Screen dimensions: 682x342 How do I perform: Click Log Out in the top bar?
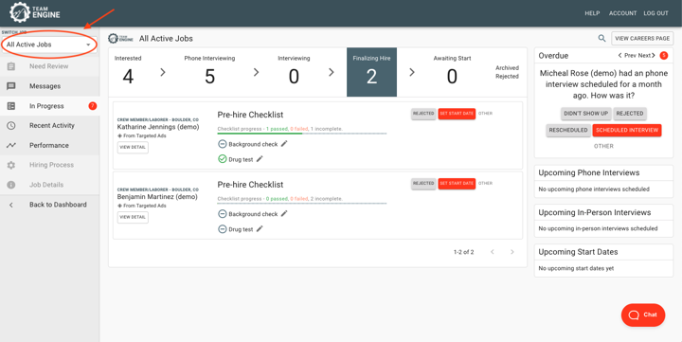tap(655, 13)
